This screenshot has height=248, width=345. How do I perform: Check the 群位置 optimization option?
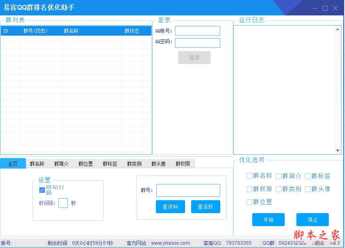(249, 202)
